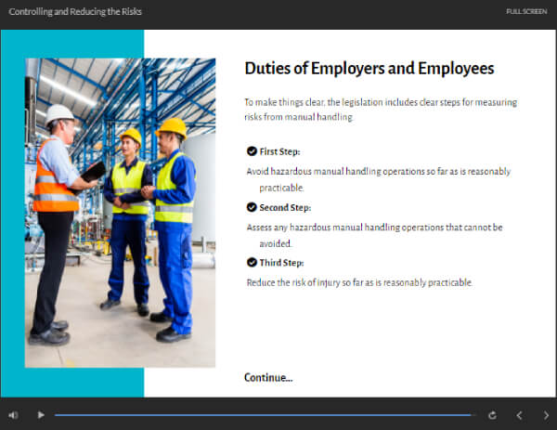Mute the course audio via speaker icon
The width and height of the screenshot is (557, 430).
pos(13,415)
